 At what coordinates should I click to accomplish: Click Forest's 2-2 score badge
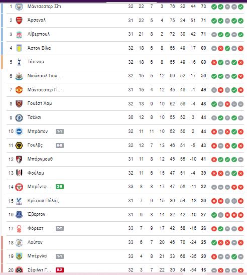coord(60,228)
